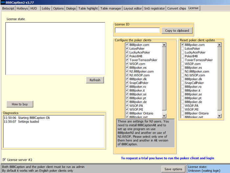Check Poker848 in Reset poker client update
The height and width of the screenshot is (173, 230).
[x=183, y=56]
